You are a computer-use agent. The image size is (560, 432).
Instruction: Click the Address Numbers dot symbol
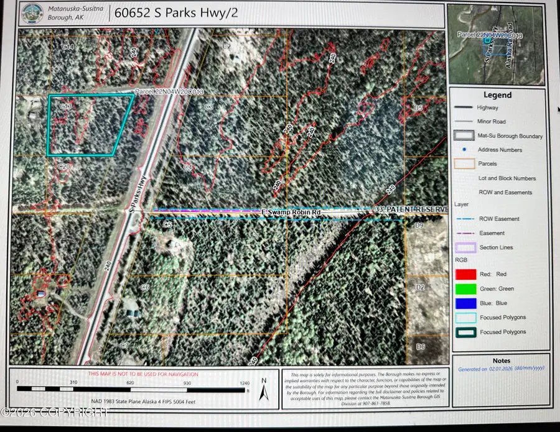tap(463, 150)
